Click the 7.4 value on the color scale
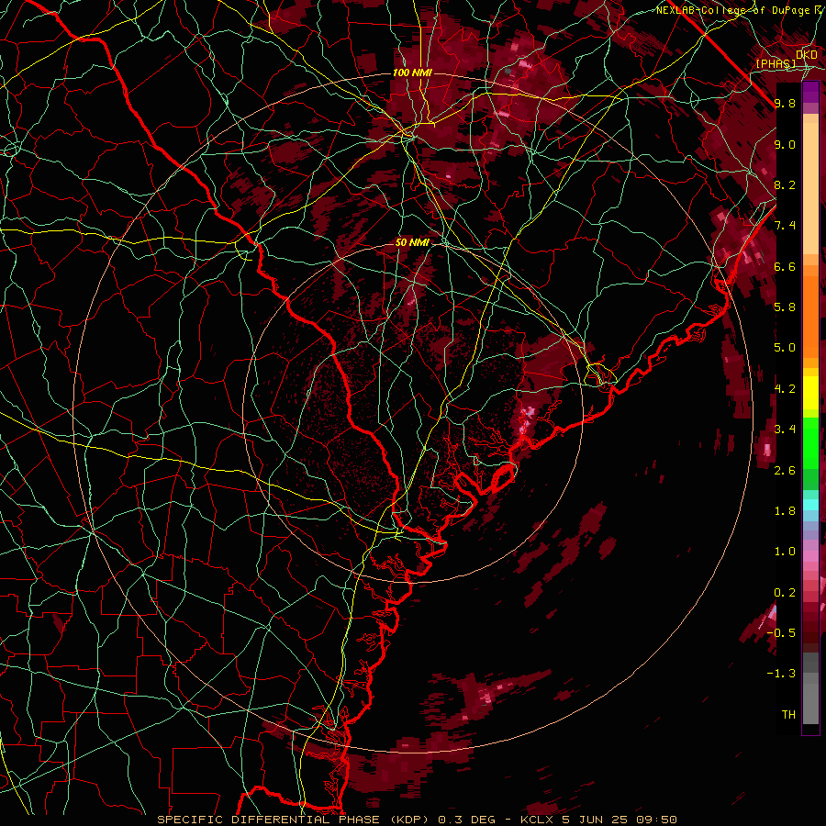The width and height of the screenshot is (826, 826). click(785, 226)
